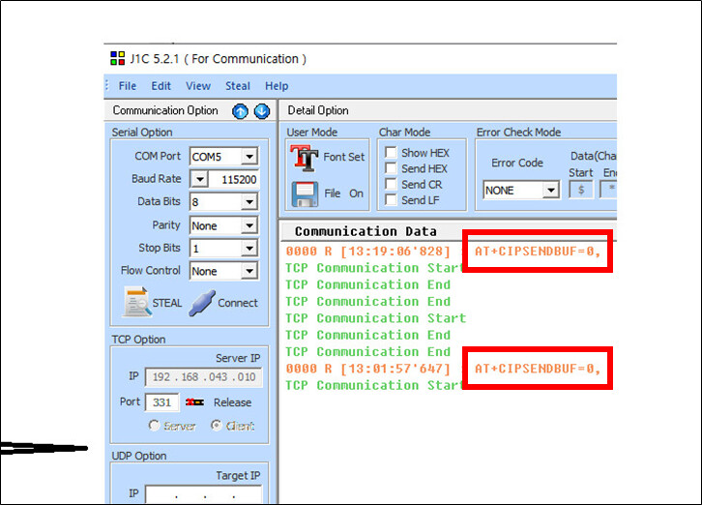Enable the Send CR checkbox

(391, 184)
